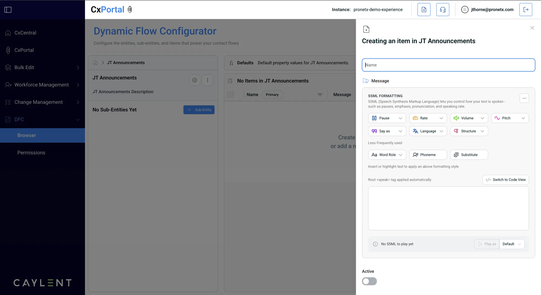Click the add Sub-Entity button
Viewport: 541px width, 295px height.
pos(199,110)
